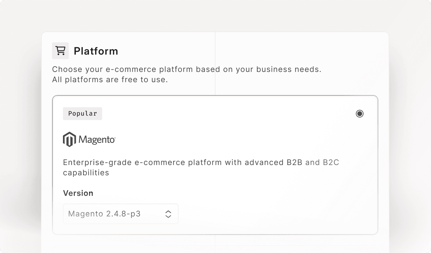431x253 pixels.
Task: Click the Version label
Action: coord(78,193)
